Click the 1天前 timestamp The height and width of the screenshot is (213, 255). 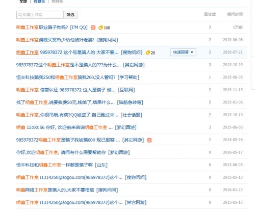point(238,27)
